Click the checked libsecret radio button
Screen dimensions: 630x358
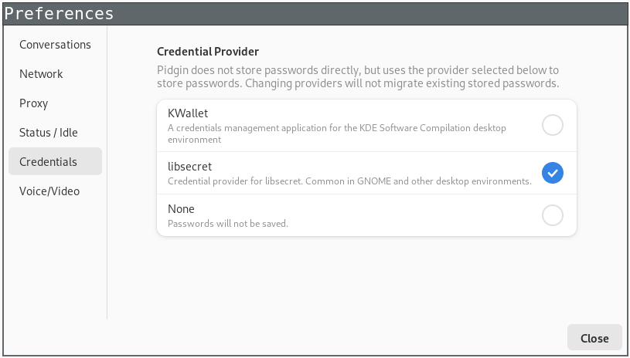[553, 173]
